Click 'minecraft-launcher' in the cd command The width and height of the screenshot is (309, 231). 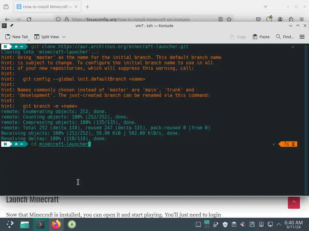pos(63,144)
